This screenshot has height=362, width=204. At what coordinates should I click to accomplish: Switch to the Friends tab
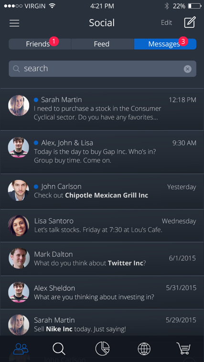tap(40, 44)
